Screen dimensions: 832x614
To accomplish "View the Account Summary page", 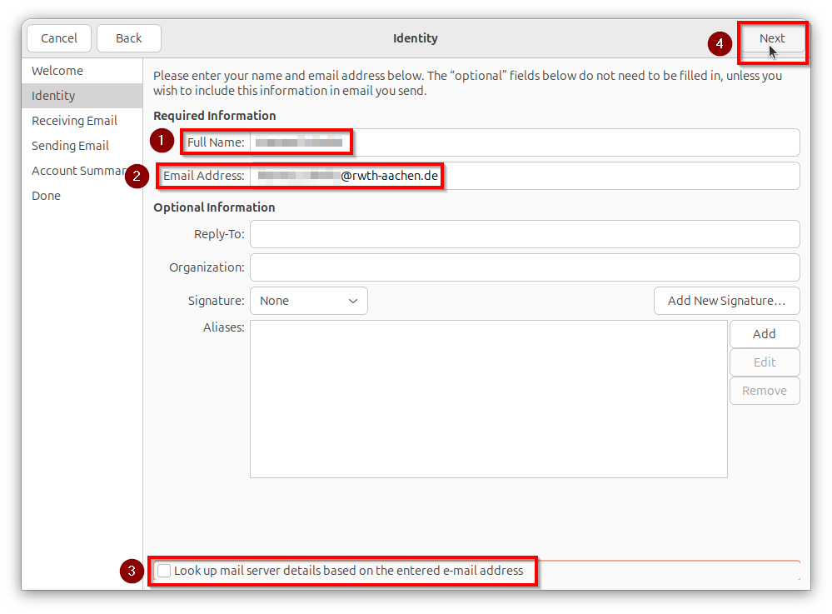I will point(79,170).
